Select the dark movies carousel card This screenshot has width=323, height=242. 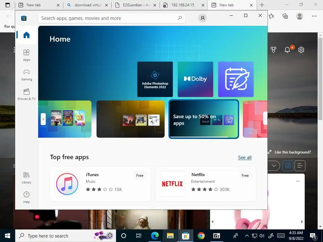[130, 119]
